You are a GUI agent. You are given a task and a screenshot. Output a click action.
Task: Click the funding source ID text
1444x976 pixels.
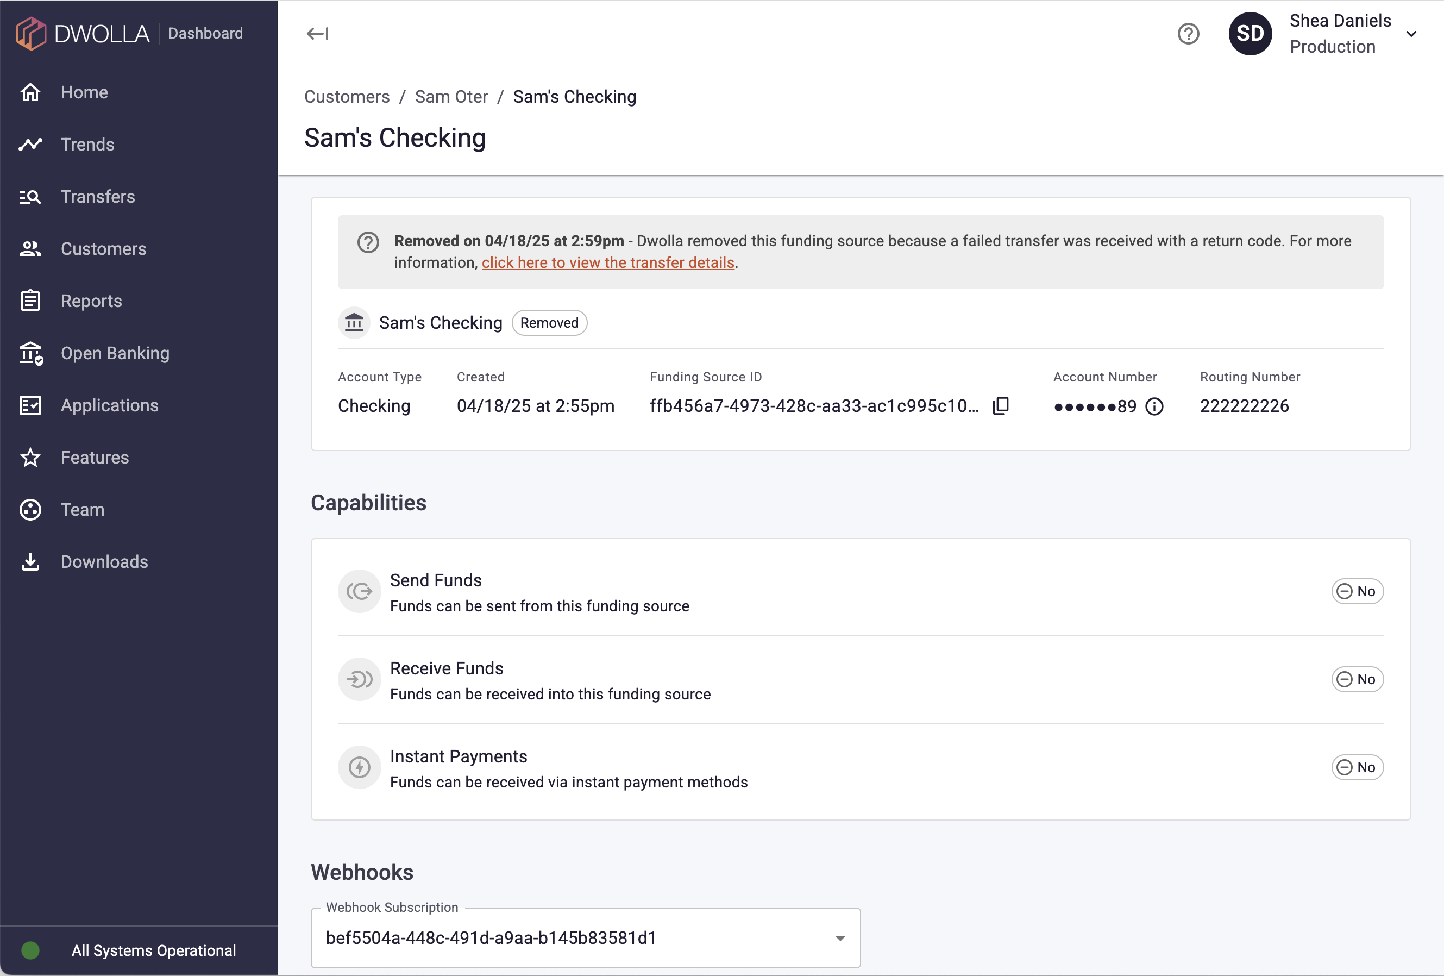pyautogui.click(x=814, y=406)
